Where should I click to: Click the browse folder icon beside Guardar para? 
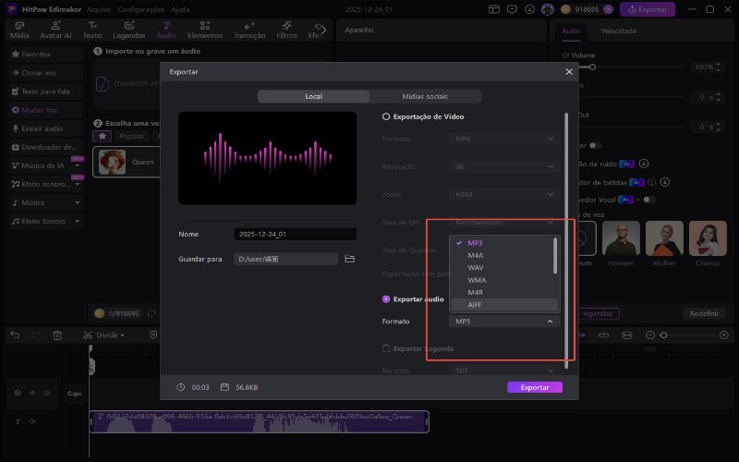tap(350, 259)
